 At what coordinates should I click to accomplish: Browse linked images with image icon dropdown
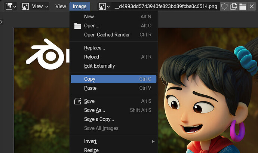tap(104, 6)
